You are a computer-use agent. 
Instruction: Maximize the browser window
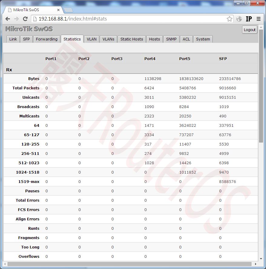[x=246, y=3]
